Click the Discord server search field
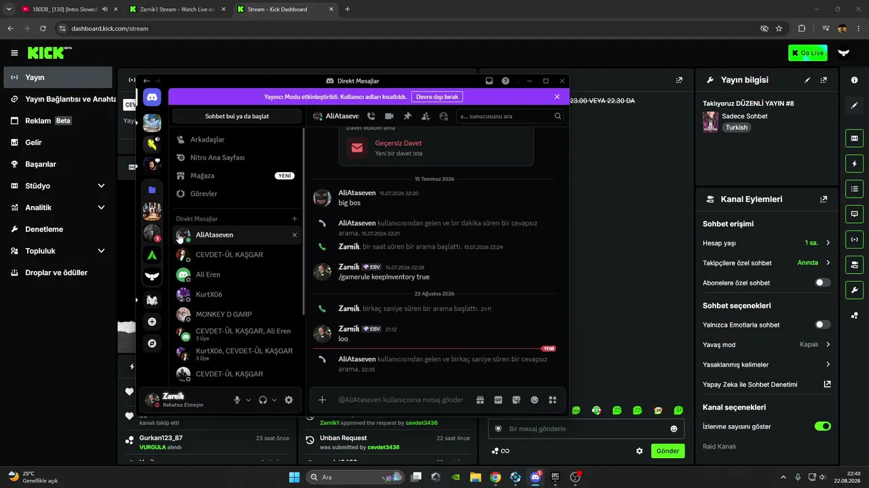 tap(510, 116)
